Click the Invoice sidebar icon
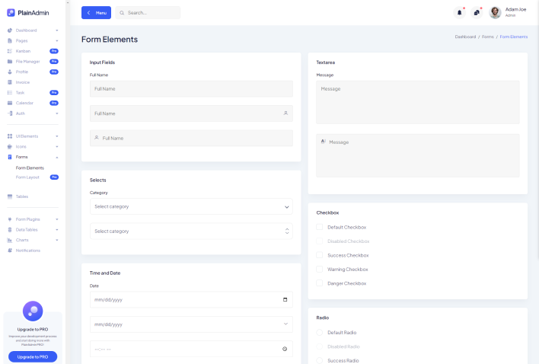This screenshot has width=539, height=364. [10, 81]
